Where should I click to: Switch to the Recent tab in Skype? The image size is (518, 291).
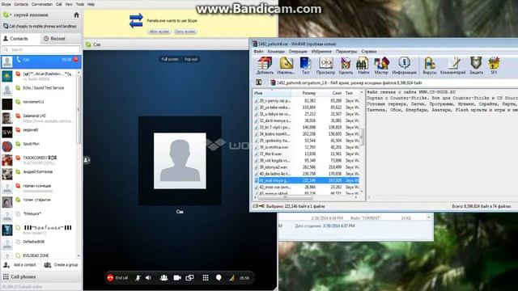coord(54,39)
